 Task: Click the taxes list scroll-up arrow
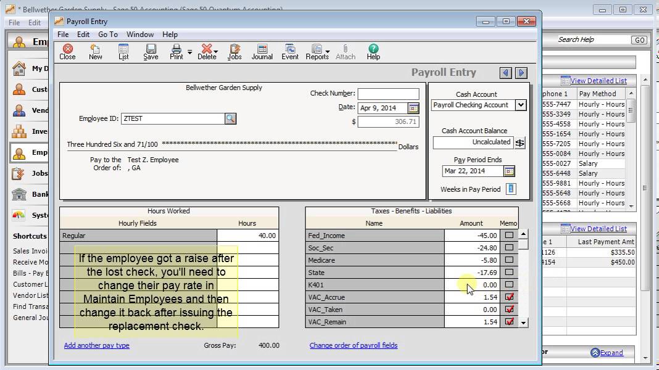click(523, 234)
